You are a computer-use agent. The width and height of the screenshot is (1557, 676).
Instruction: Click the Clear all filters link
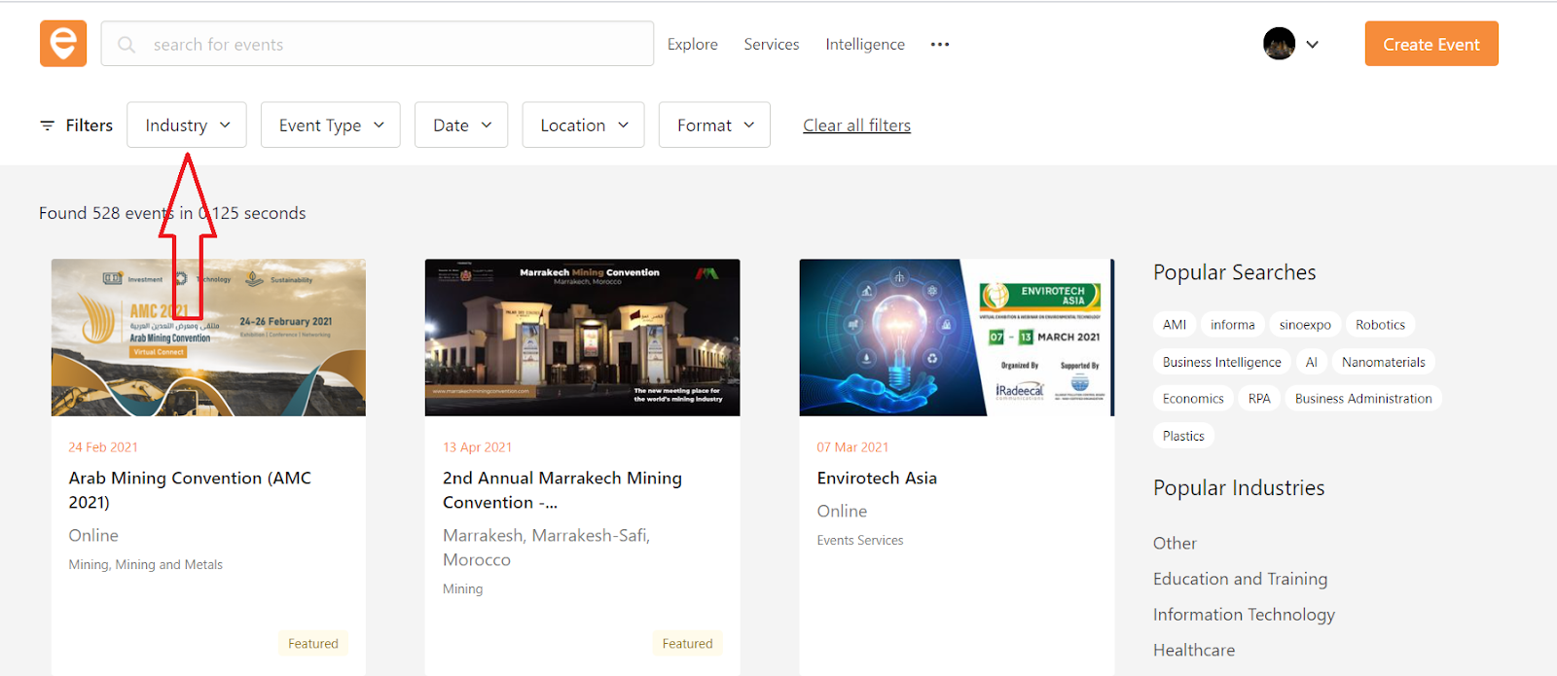(x=856, y=125)
